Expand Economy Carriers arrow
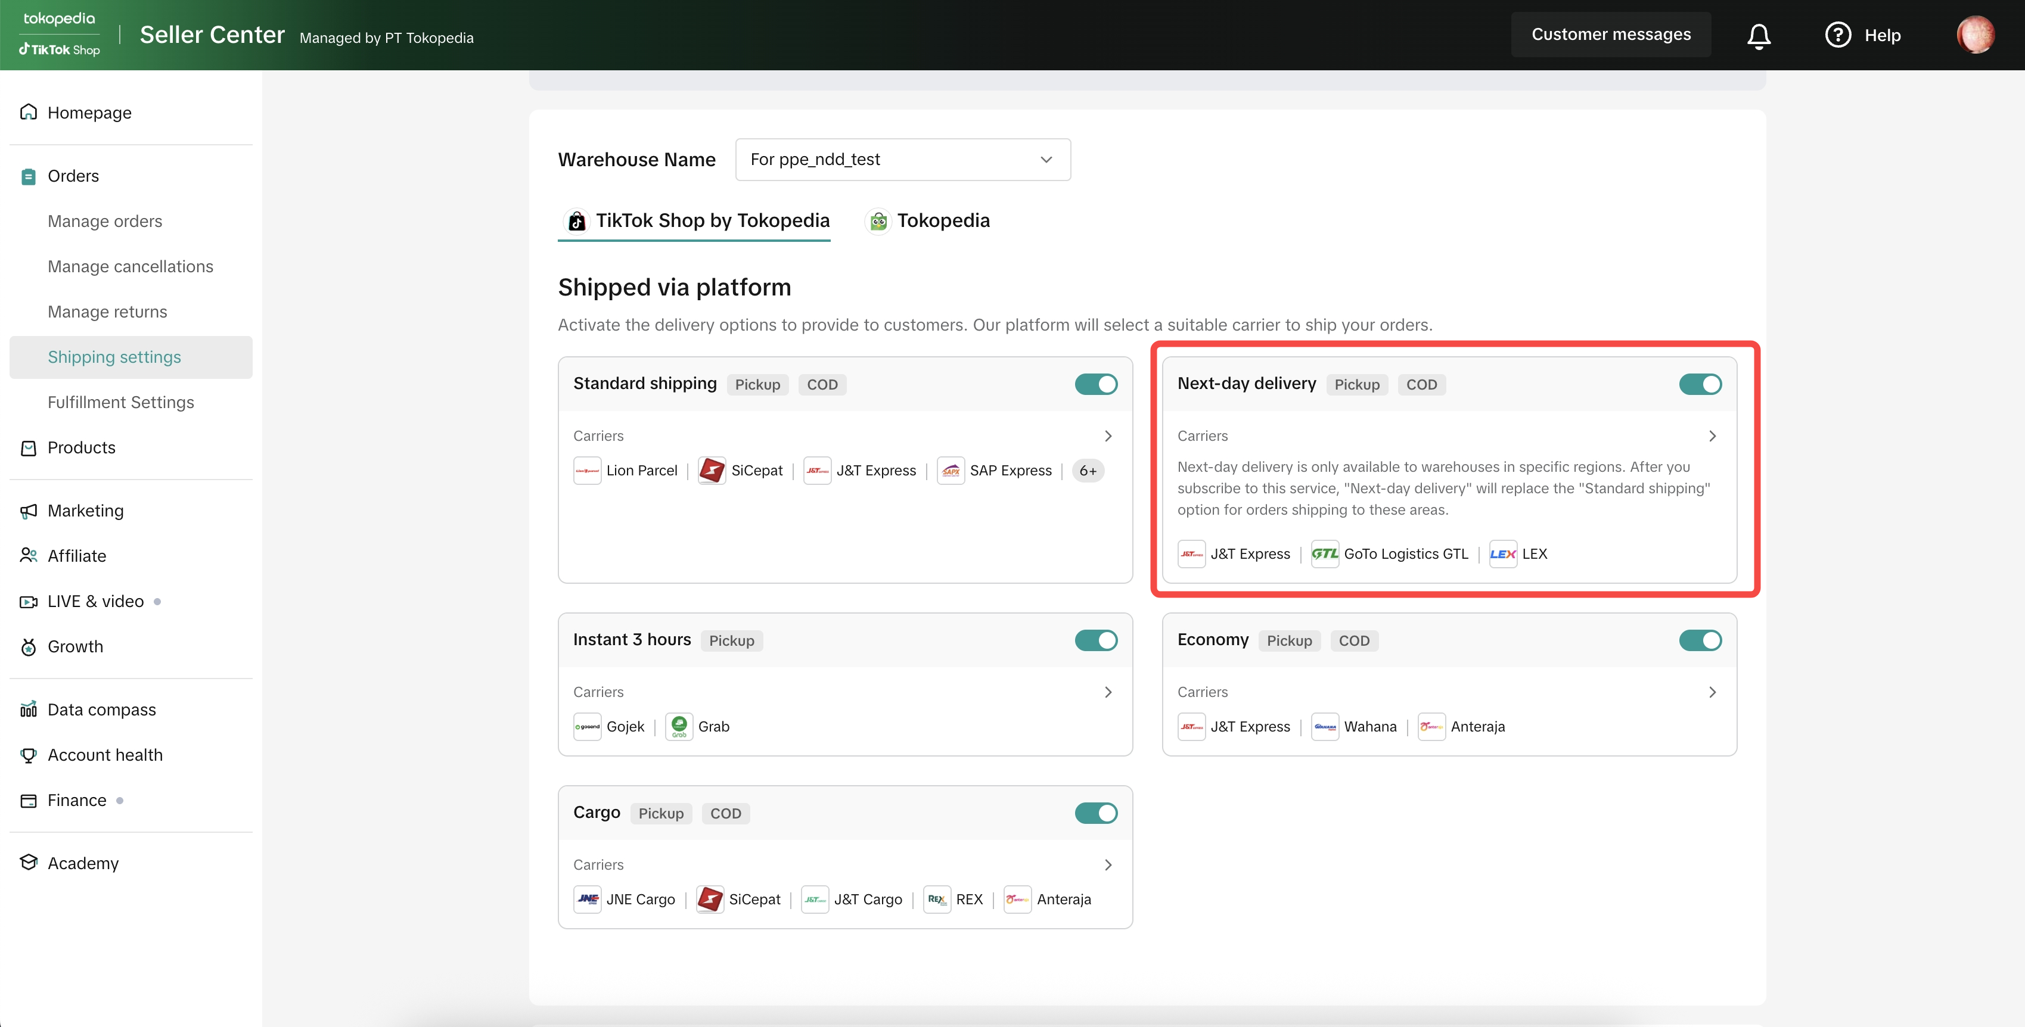The height and width of the screenshot is (1027, 2025). [1712, 692]
